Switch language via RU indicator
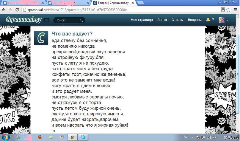This screenshot has height=141, width=240. [x=186, y=137]
